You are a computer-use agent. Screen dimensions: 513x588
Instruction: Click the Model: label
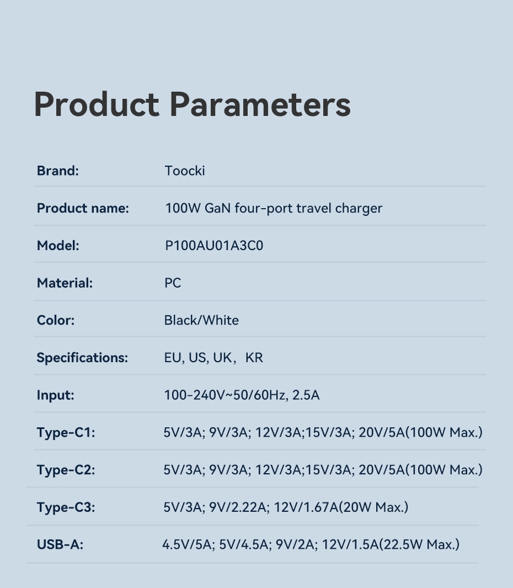58,246
